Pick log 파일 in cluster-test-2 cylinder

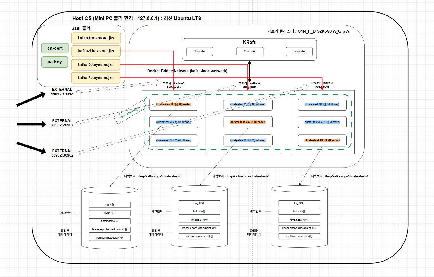(x=299, y=203)
